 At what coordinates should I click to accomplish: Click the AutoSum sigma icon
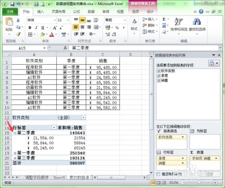164,19
